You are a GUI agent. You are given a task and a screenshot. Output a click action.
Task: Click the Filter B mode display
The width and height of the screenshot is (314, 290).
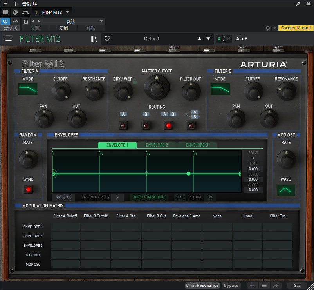point(220,89)
